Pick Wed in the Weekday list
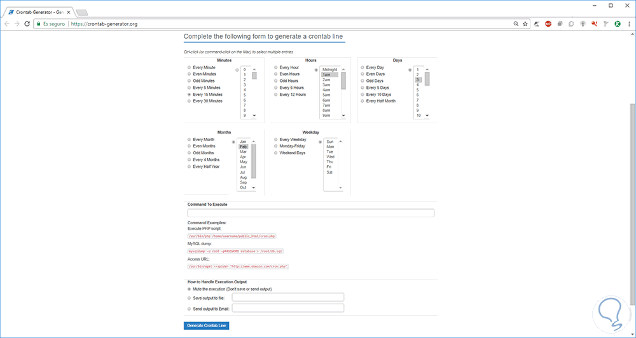636x338 pixels. coord(331,157)
